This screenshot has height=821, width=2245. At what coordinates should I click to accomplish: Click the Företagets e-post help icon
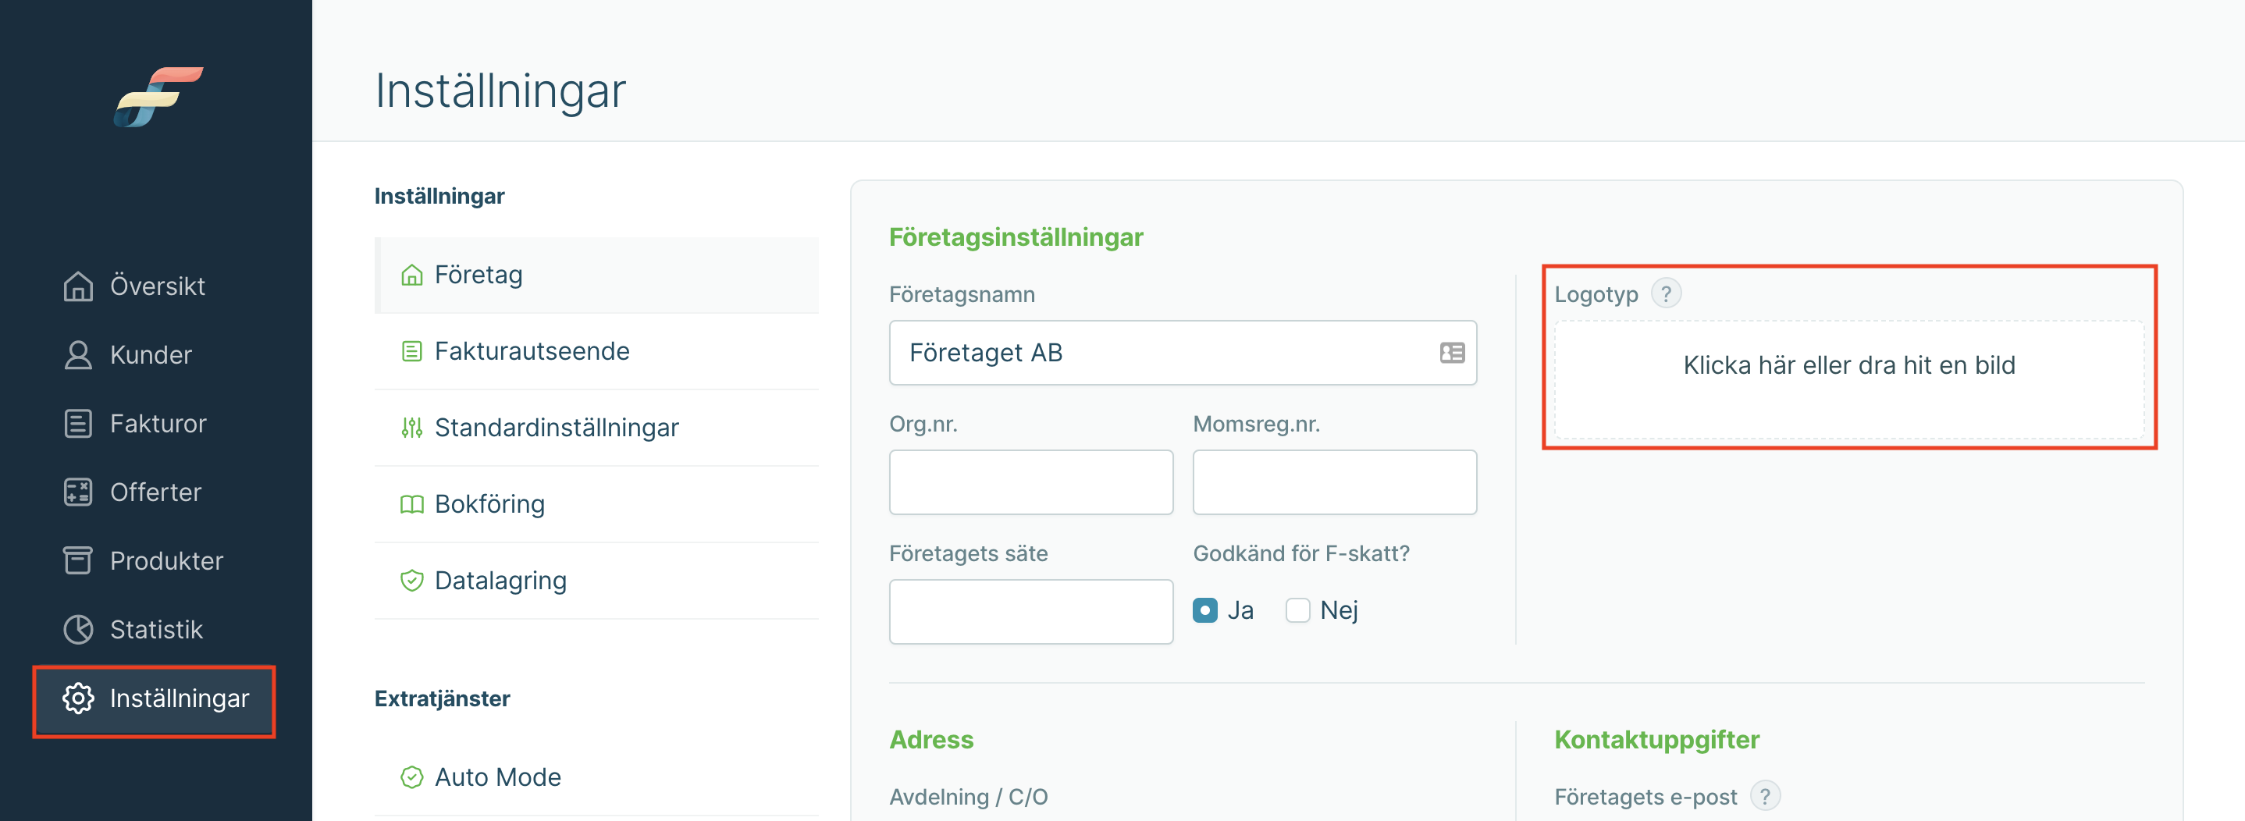click(x=1765, y=794)
